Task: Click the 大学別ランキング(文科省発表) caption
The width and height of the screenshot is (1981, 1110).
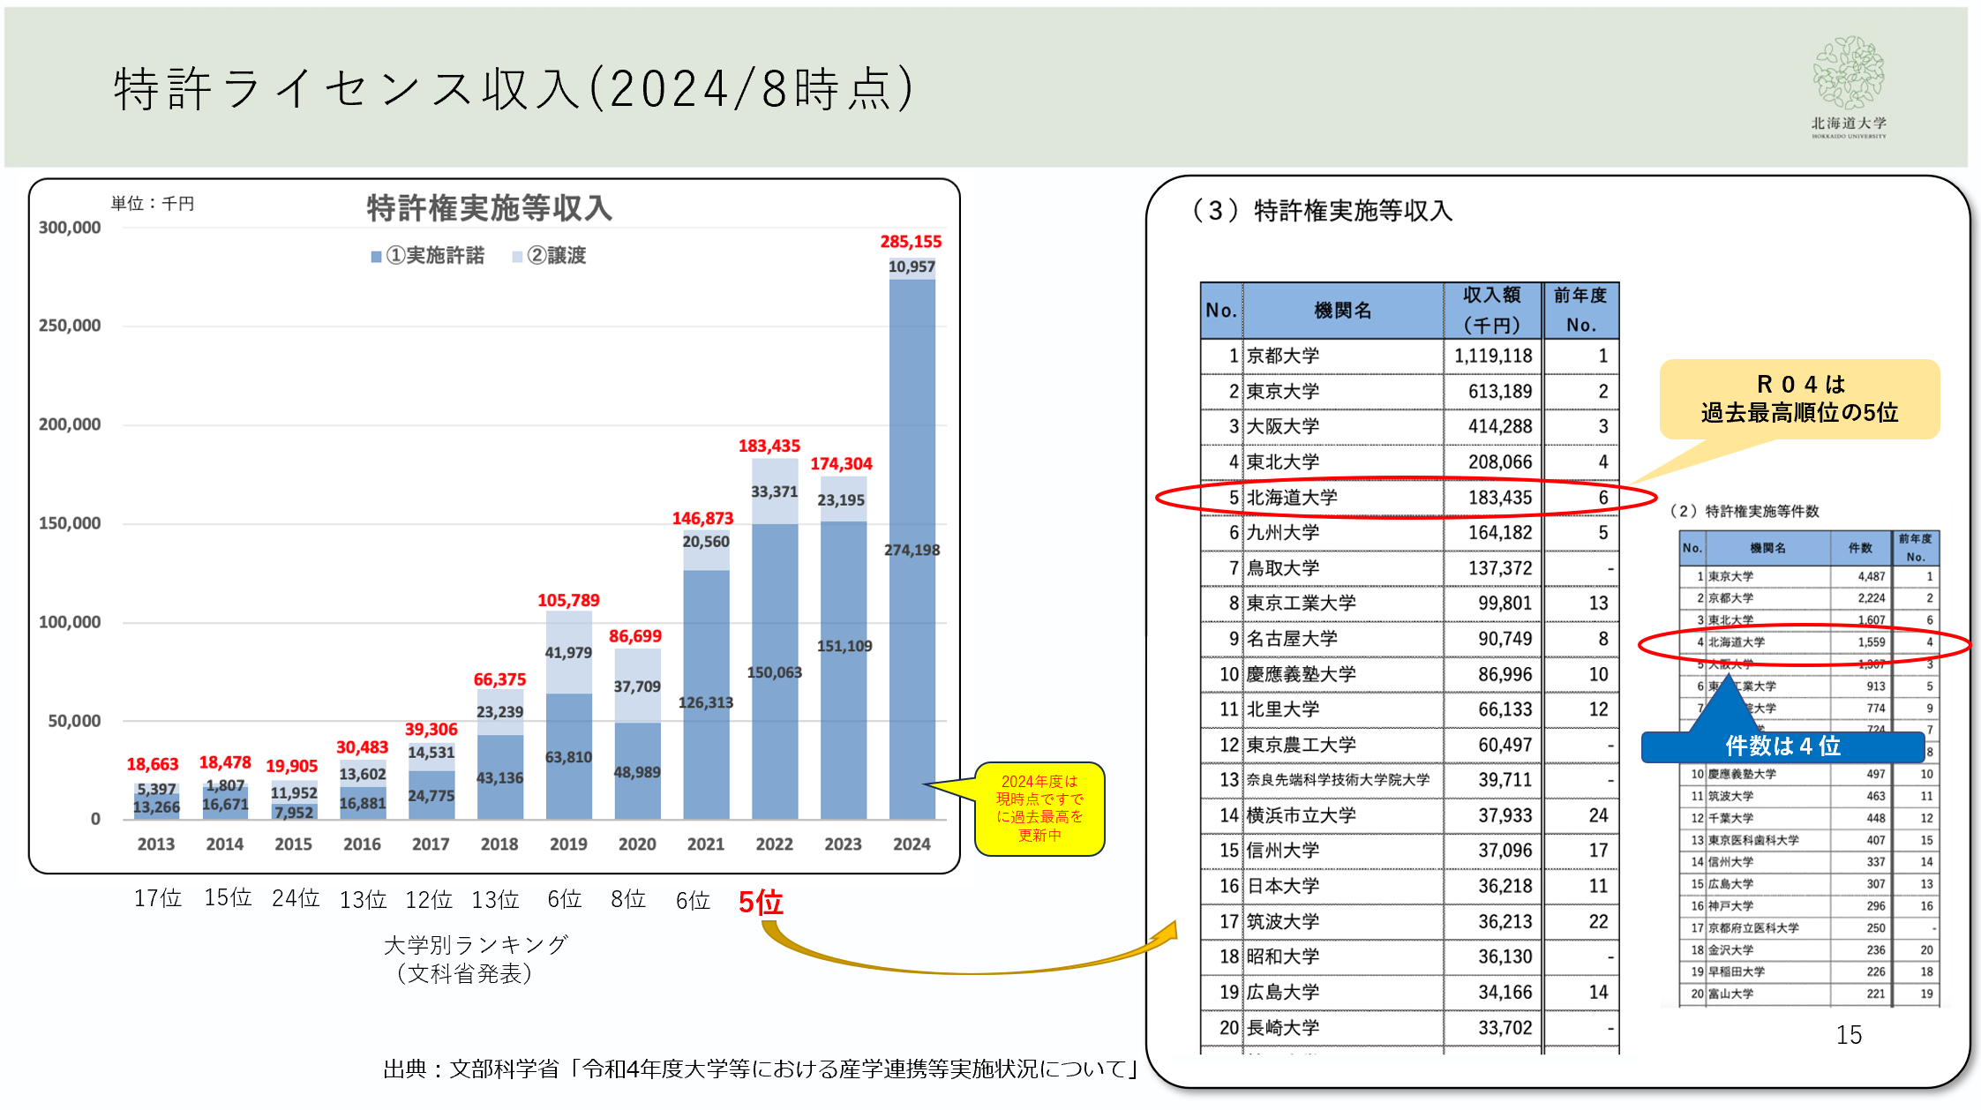Action: click(x=476, y=959)
